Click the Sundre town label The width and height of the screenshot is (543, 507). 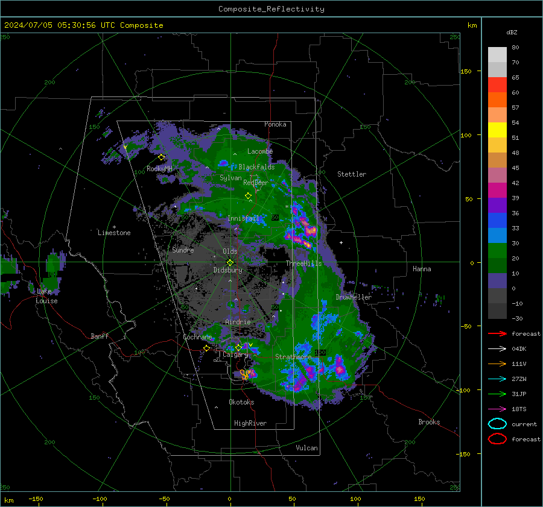pyautogui.click(x=183, y=250)
